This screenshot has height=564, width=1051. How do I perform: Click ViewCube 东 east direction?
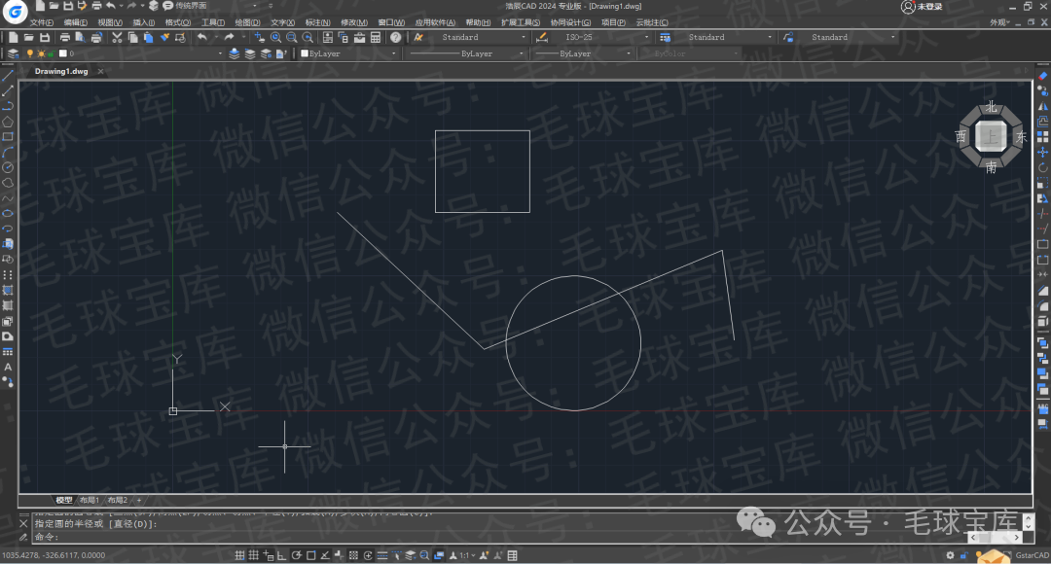click(x=1021, y=137)
